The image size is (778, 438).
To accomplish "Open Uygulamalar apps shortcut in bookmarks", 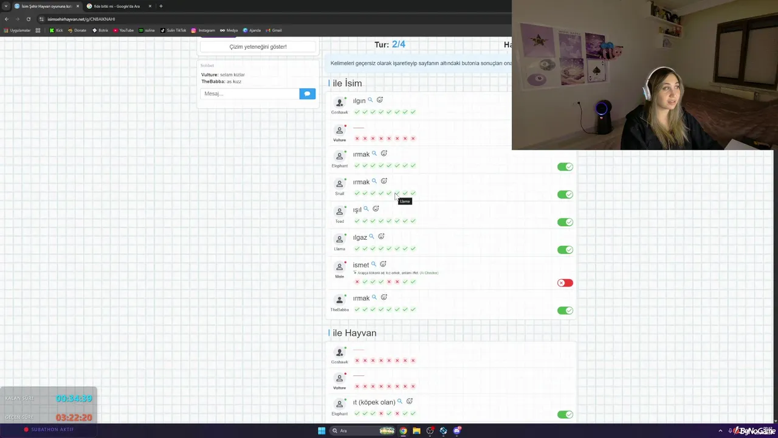I will coord(17,30).
